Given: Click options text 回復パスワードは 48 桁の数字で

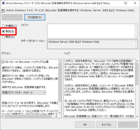Looking at the screenshot, I should [x=30, y=105].
